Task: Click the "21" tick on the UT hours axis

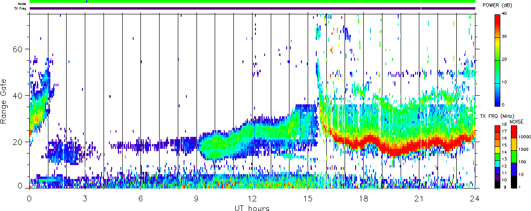Action: pyautogui.click(x=419, y=198)
